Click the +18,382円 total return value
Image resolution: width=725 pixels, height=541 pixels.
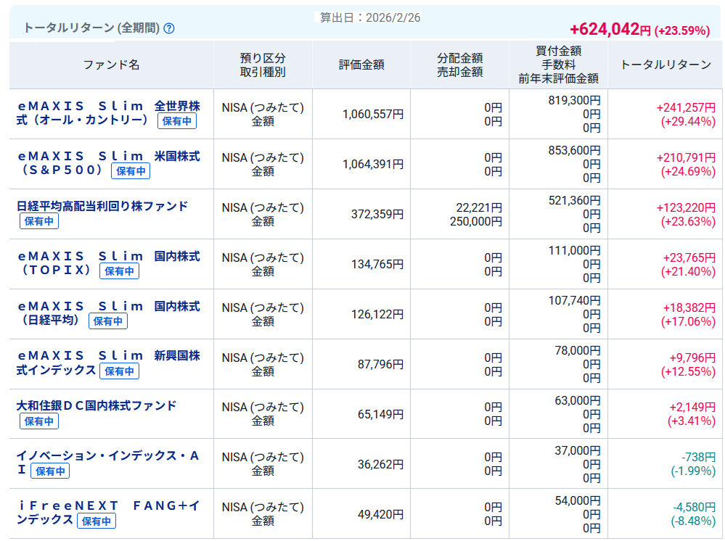tap(689, 307)
